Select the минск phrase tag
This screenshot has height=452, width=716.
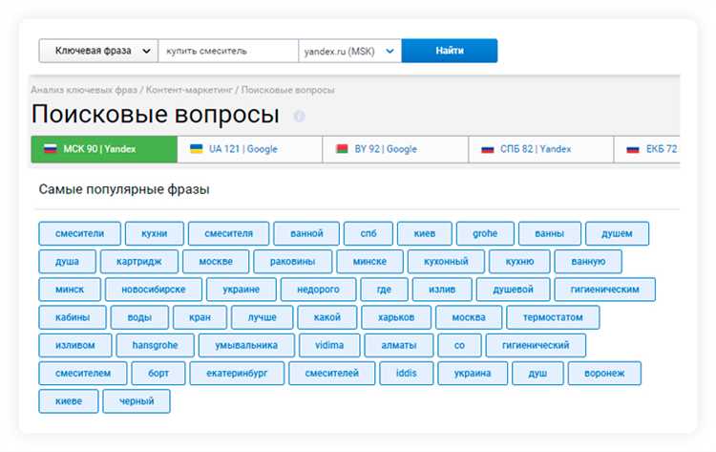[70, 290]
